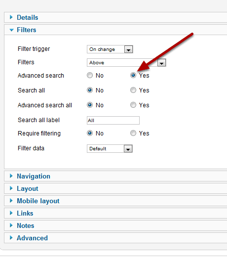Click the Notes panel triangle icon
Image resolution: width=227 pixels, height=266 pixels.
11,225
